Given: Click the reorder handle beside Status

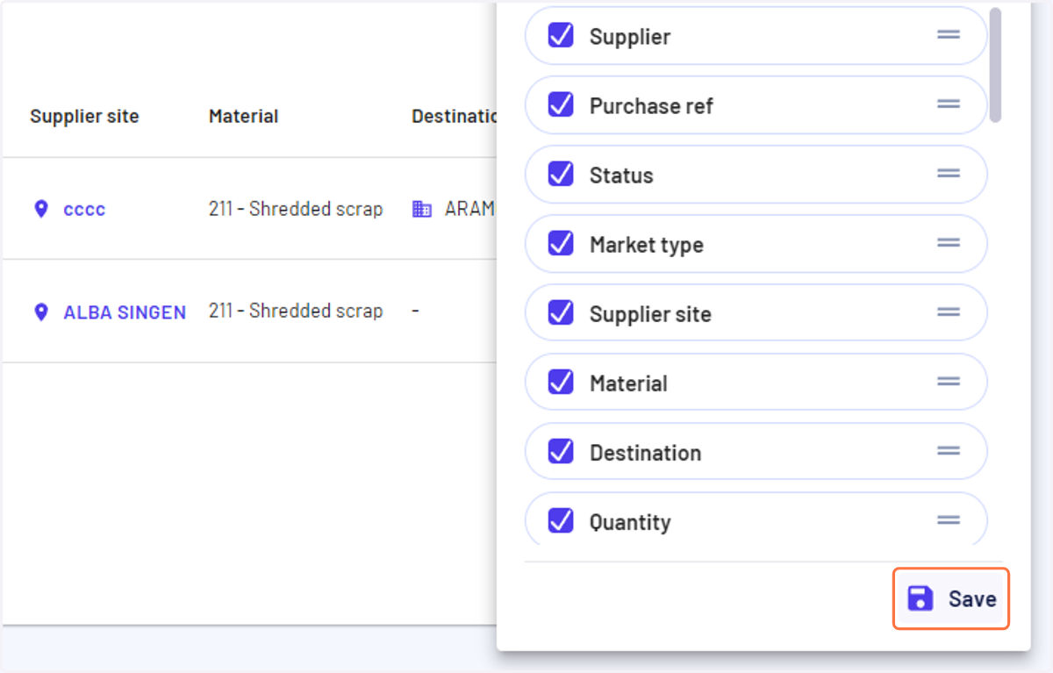Looking at the screenshot, I should pyautogui.click(x=949, y=173).
